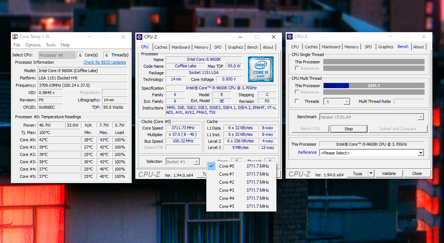Toggle the Reference checkbox under CPU Multi Thread
Viewport: 444px width, 243px height.
[x=297, y=92]
